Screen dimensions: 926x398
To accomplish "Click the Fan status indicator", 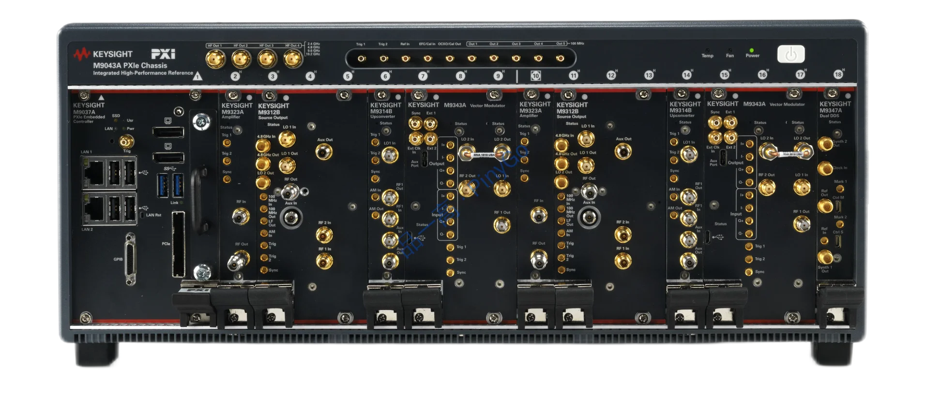I will tap(729, 50).
